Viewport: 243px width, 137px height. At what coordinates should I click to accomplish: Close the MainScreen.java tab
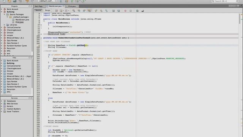pyautogui.click(x=63, y=6)
